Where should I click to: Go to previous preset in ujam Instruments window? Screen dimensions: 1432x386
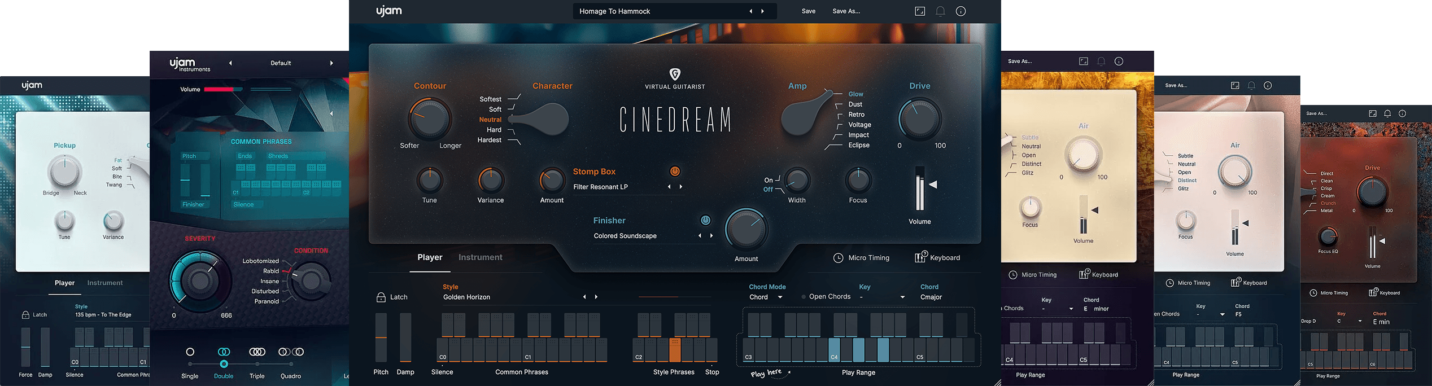point(230,63)
